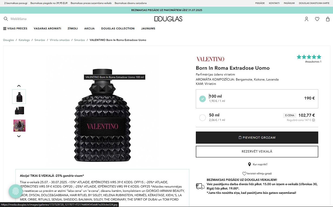Click the REZERVĒT VEIKALĀ button
333x207 pixels.
[257, 151]
